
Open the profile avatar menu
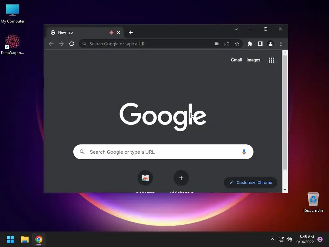point(271,44)
